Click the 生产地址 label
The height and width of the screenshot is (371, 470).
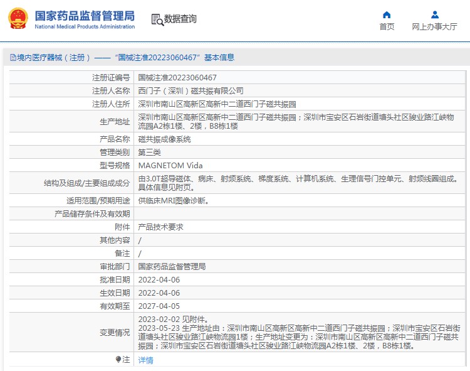point(115,122)
